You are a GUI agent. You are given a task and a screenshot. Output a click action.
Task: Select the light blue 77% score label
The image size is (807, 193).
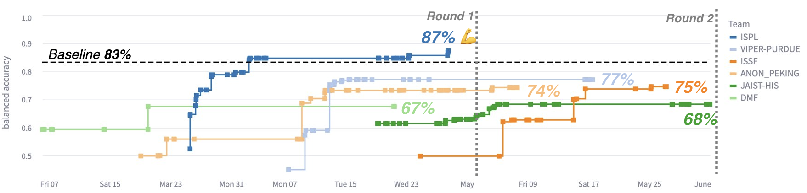[x=617, y=80]
